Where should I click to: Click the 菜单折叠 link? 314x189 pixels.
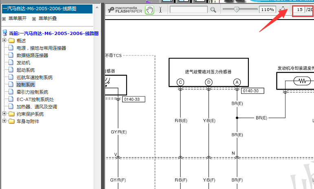(48, 18)
